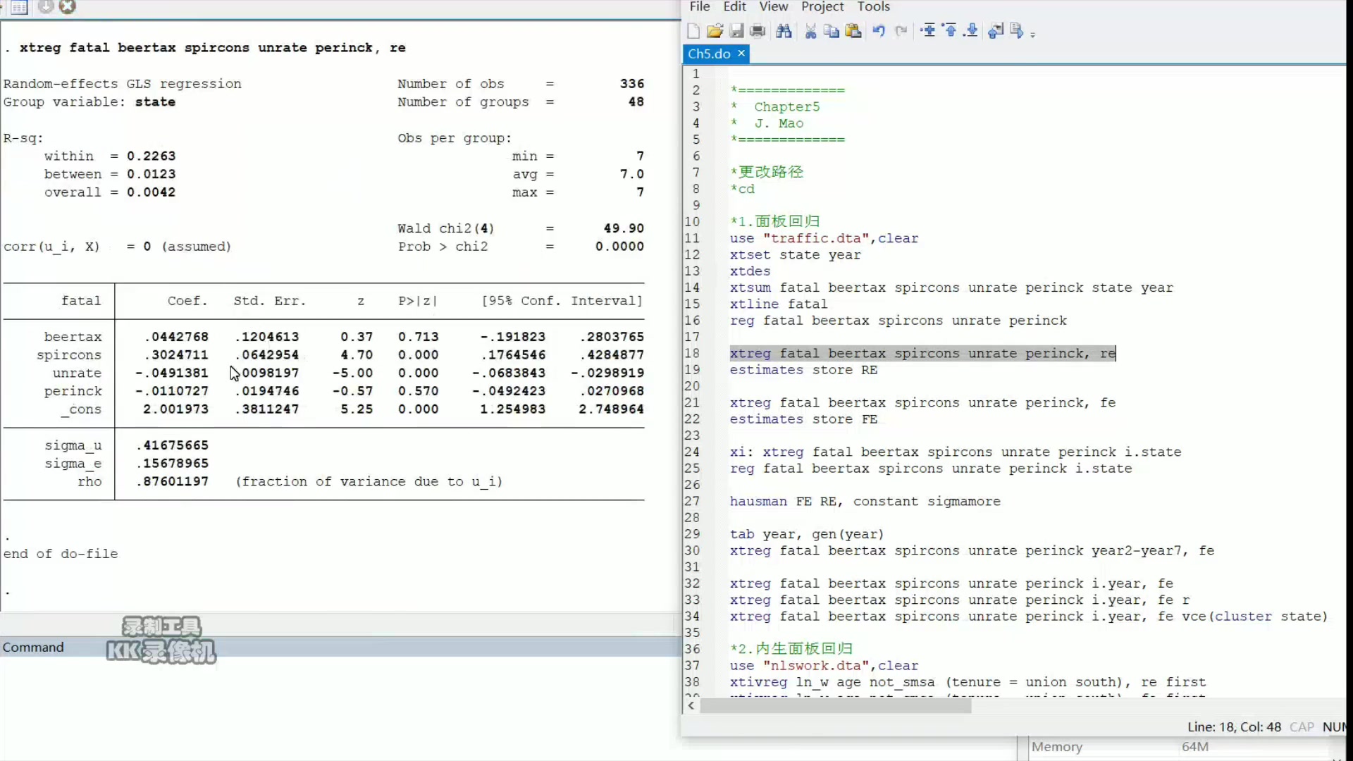Image resolution: width=1353 pixels, height=761 pixels.
Task: Open the Project menu
Action: pos(822,6)
